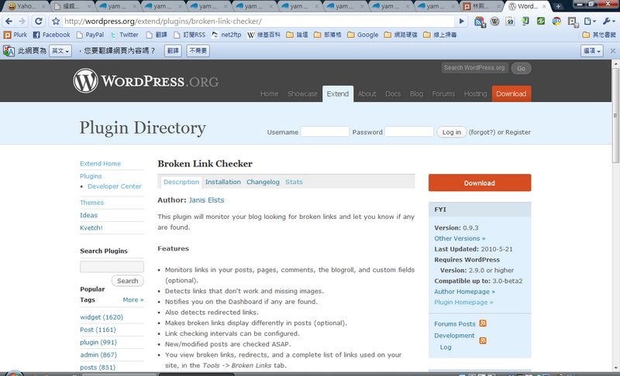Screen dimensions: 620x376
Task: Go back with the browser back arrow
Action: 9,22
